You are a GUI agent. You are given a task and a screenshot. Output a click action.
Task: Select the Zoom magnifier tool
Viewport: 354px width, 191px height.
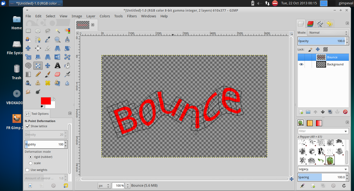point(58,40)
